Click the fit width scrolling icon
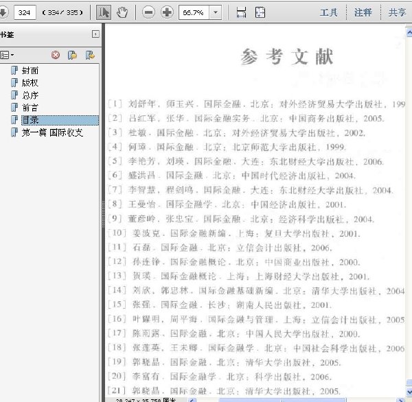This screenshot has width=412, height=402. pos(241,12)
